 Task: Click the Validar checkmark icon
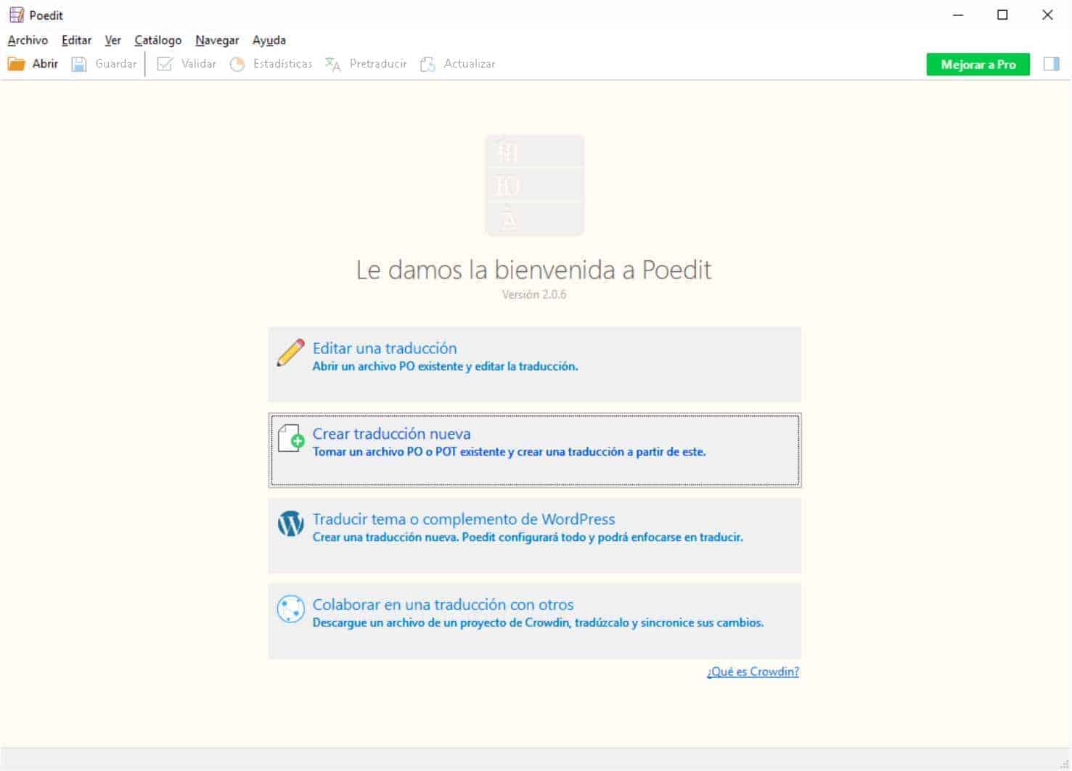(x=165, y=64)
